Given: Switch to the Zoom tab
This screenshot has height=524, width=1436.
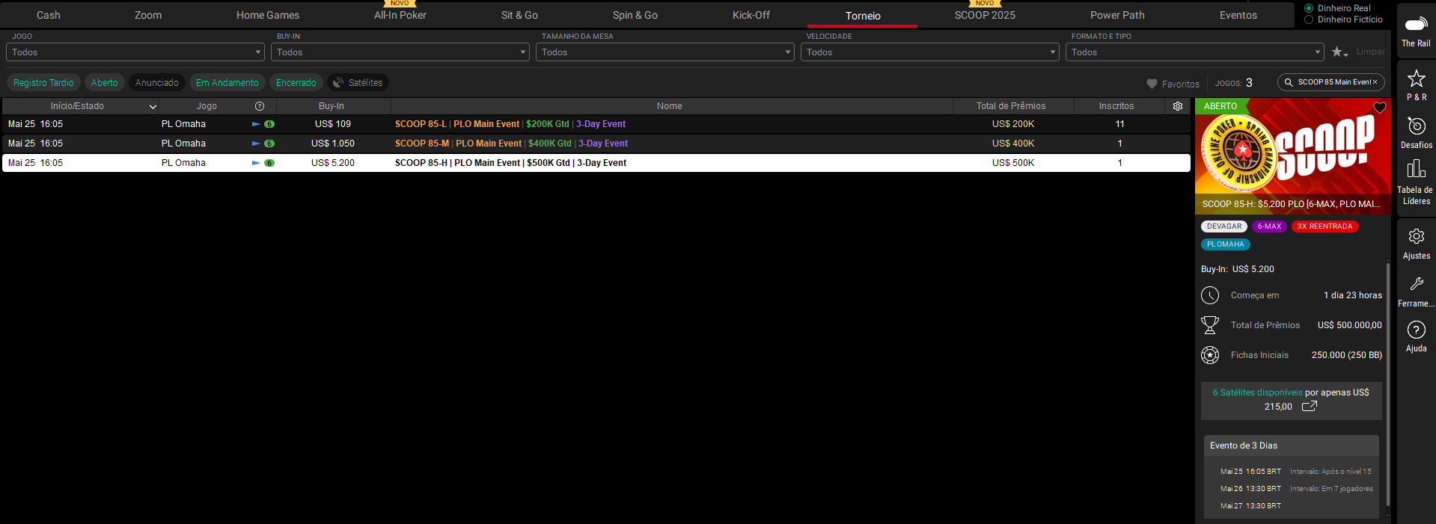Looking at the screenshot, I should pos(148,15).
